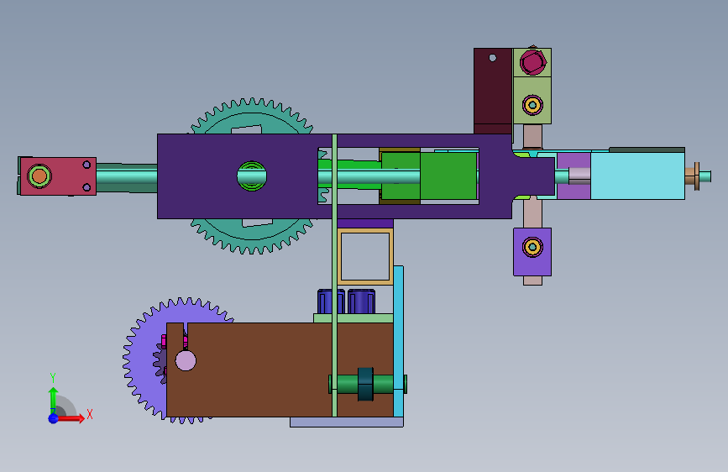Click the small hole in the maroon block
728x472 pixels.
point(493,58)
